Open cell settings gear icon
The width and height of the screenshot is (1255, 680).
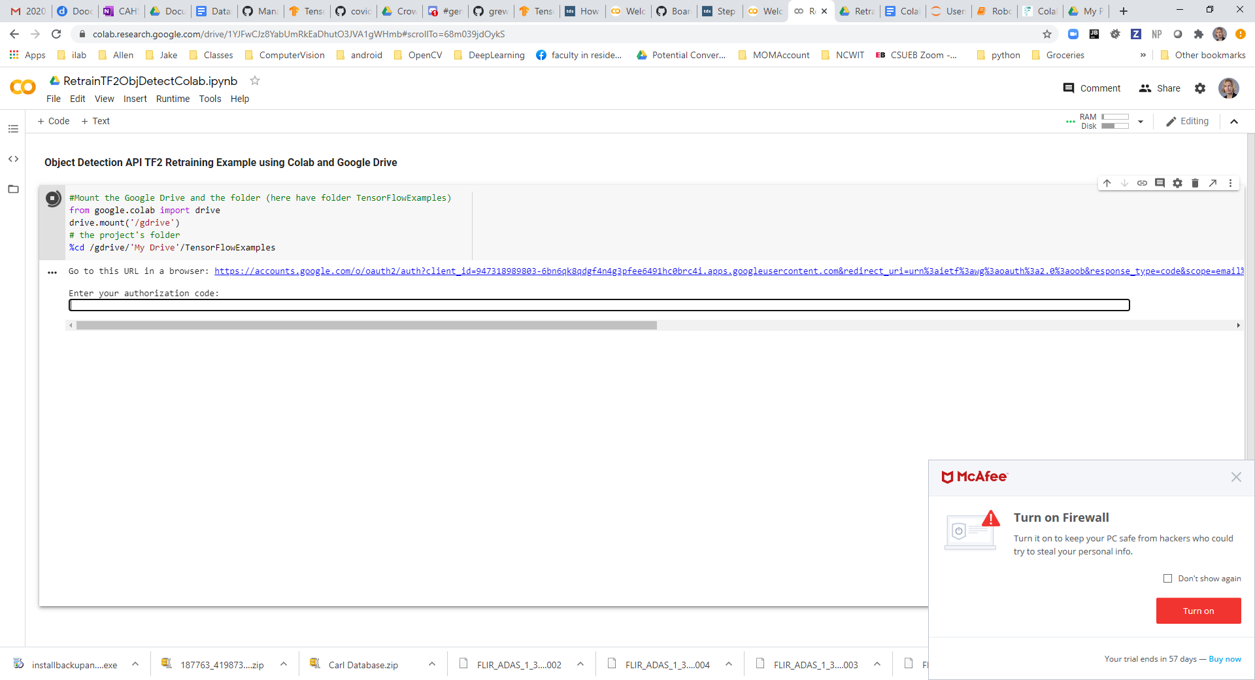pyautogui.click(x=1177, y=183)
